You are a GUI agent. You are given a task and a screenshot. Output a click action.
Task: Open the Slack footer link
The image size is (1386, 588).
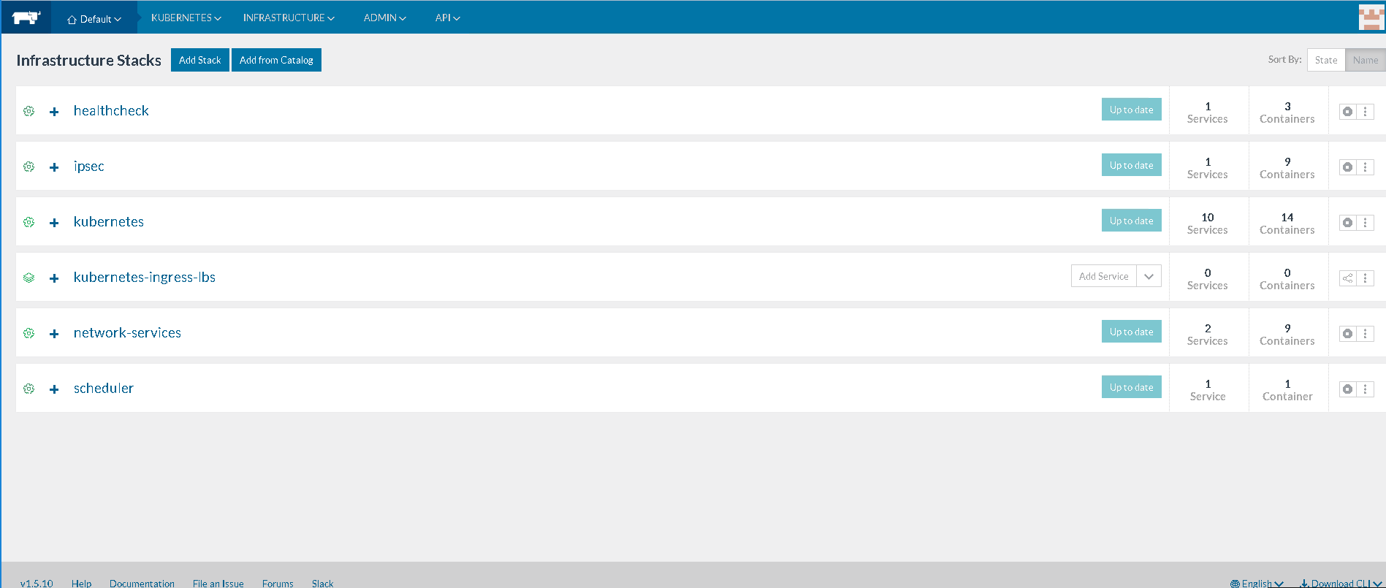(322, 583)
